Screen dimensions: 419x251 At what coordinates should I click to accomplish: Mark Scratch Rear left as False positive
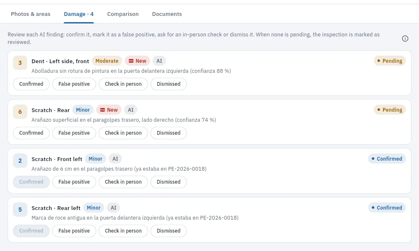coord(74,231)
